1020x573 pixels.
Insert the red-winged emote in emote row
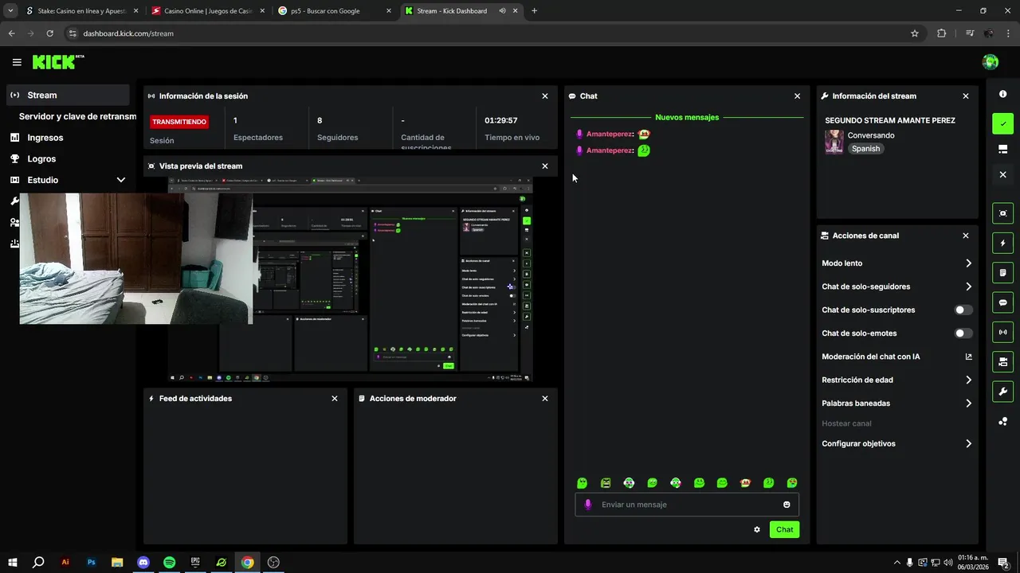coord(745,483)
